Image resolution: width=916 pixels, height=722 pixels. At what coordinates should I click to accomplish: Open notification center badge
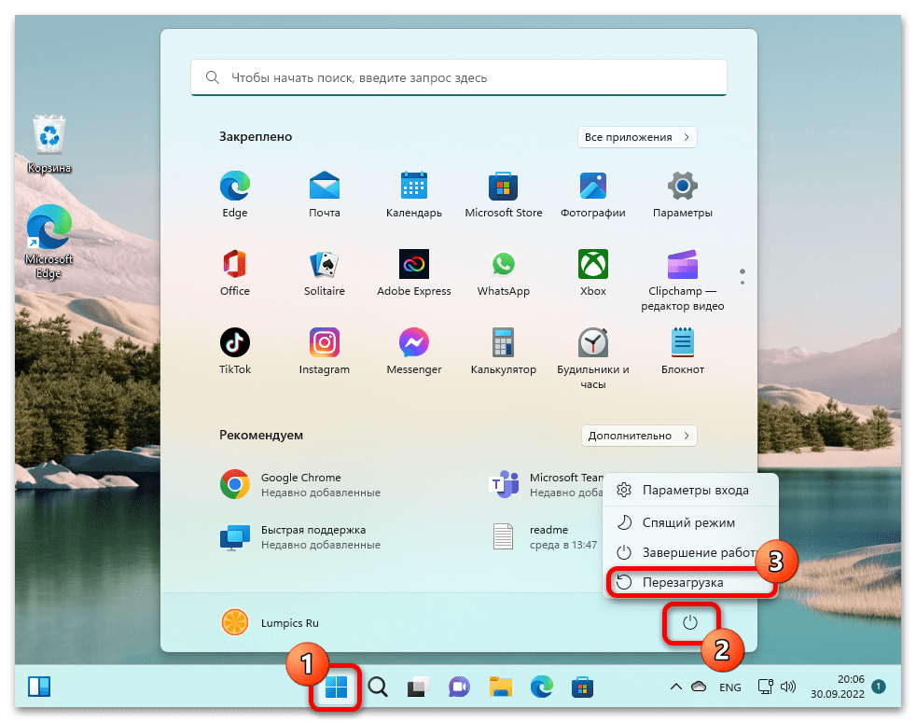(878, 687)
